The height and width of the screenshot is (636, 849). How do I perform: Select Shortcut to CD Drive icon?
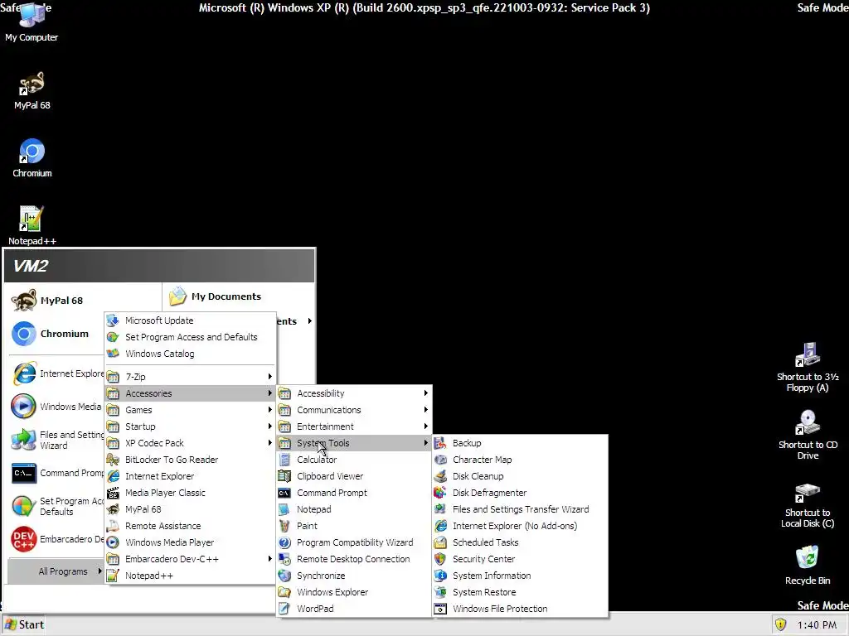[808, 435]
